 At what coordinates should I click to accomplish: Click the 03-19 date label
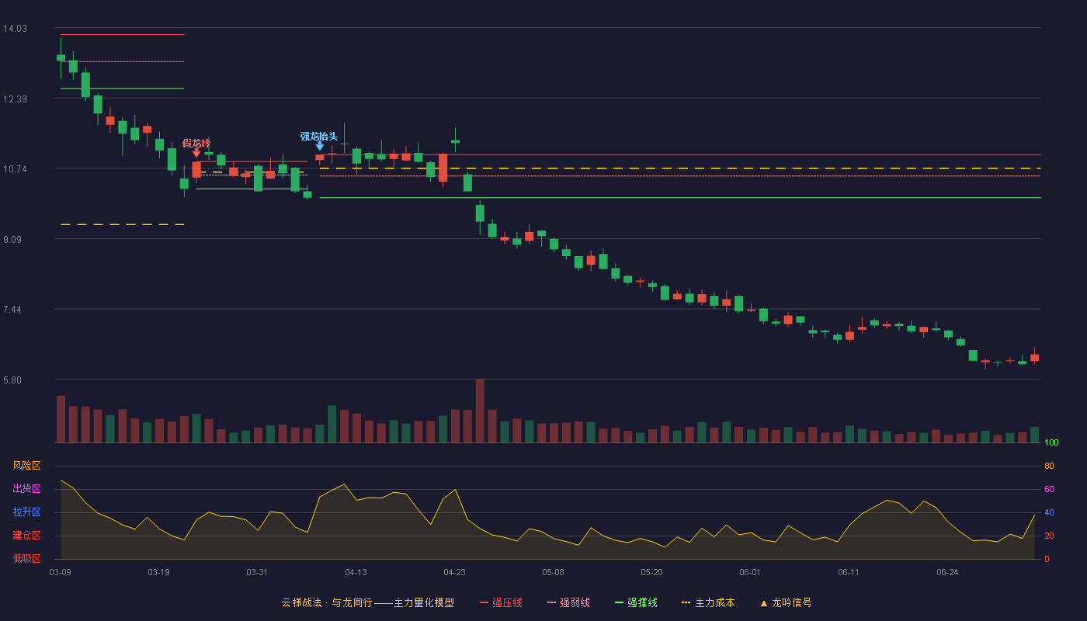coord(158,572)
